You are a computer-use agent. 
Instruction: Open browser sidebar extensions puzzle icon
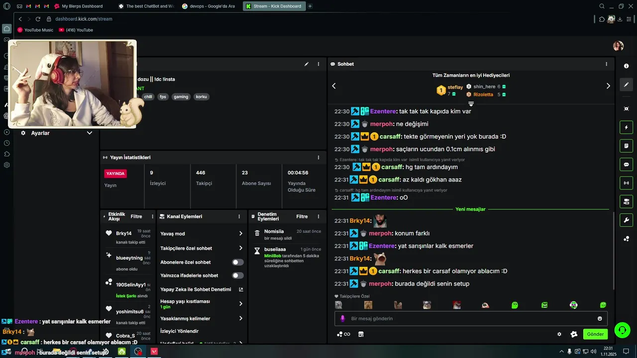click(6, 154)
